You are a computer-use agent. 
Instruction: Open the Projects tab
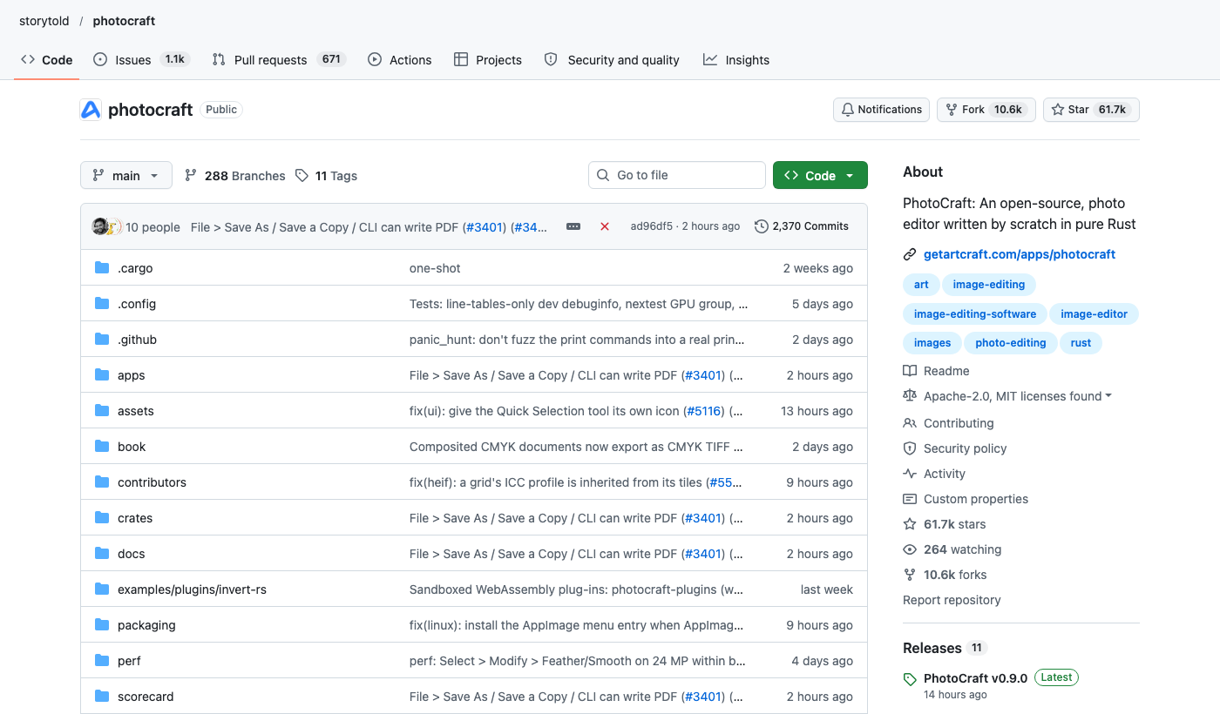pyautogui.click(x=488, y=60)
